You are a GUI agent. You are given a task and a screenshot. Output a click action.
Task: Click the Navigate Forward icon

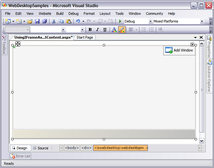pos(111,21)
